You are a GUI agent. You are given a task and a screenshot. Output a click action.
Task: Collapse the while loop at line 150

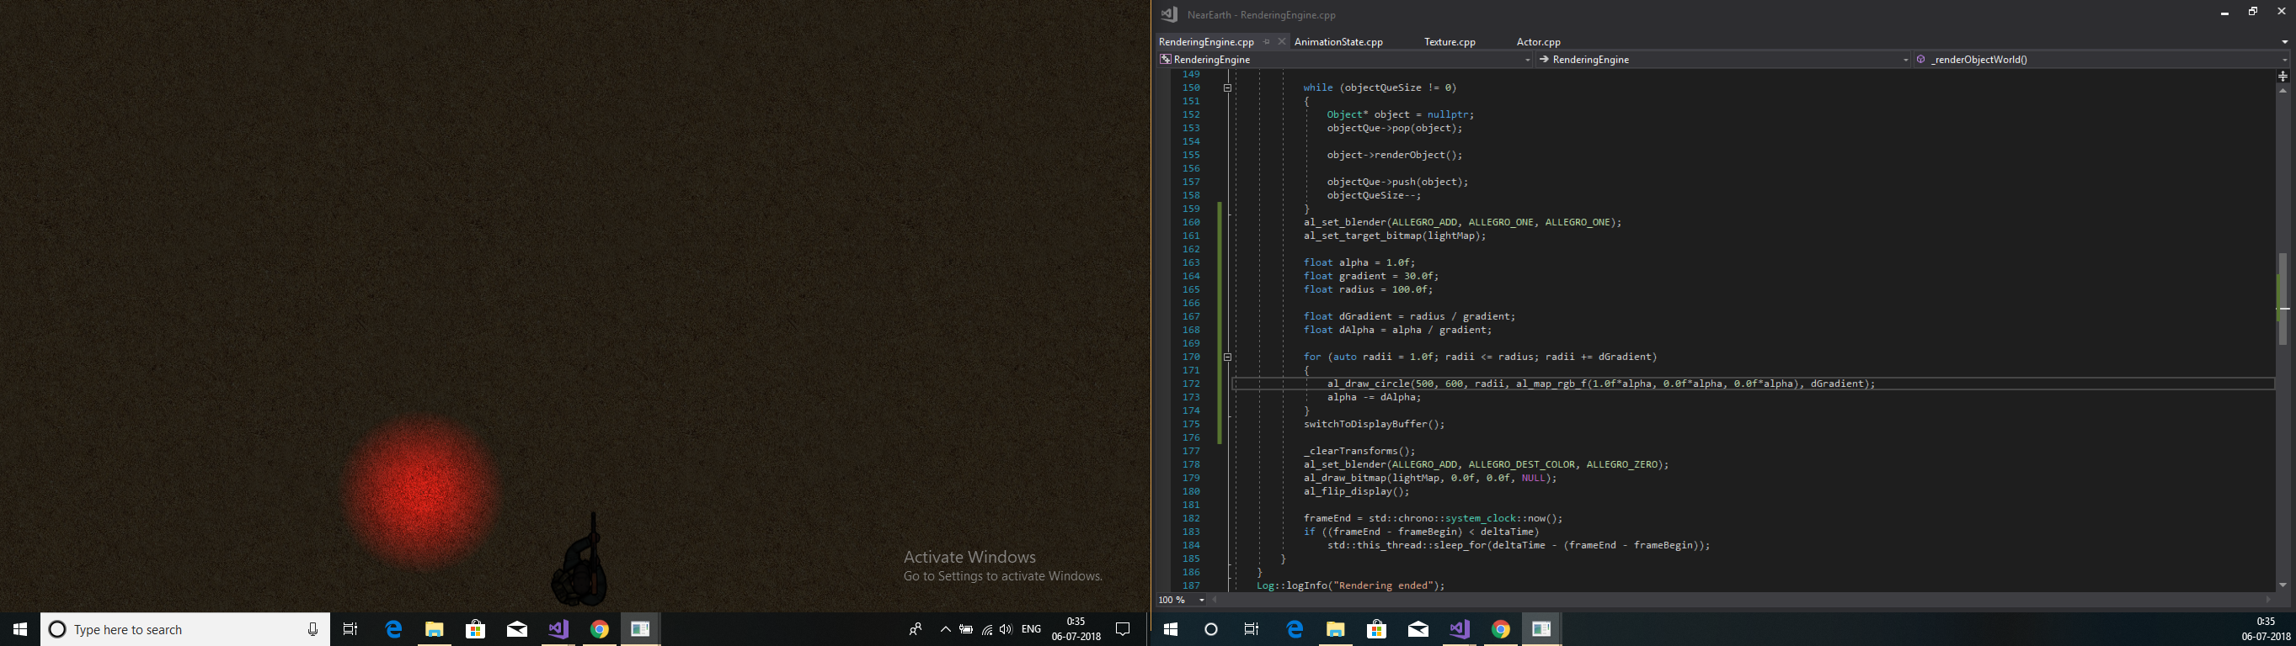tap(1227, 88)
